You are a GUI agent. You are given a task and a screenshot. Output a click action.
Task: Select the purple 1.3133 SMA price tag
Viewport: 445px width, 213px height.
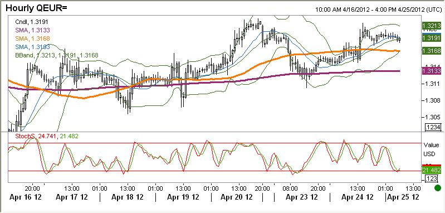432,71
